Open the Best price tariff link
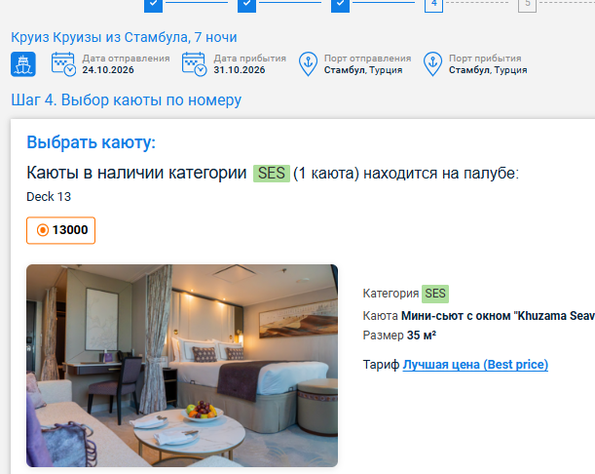 click(475, 365)
